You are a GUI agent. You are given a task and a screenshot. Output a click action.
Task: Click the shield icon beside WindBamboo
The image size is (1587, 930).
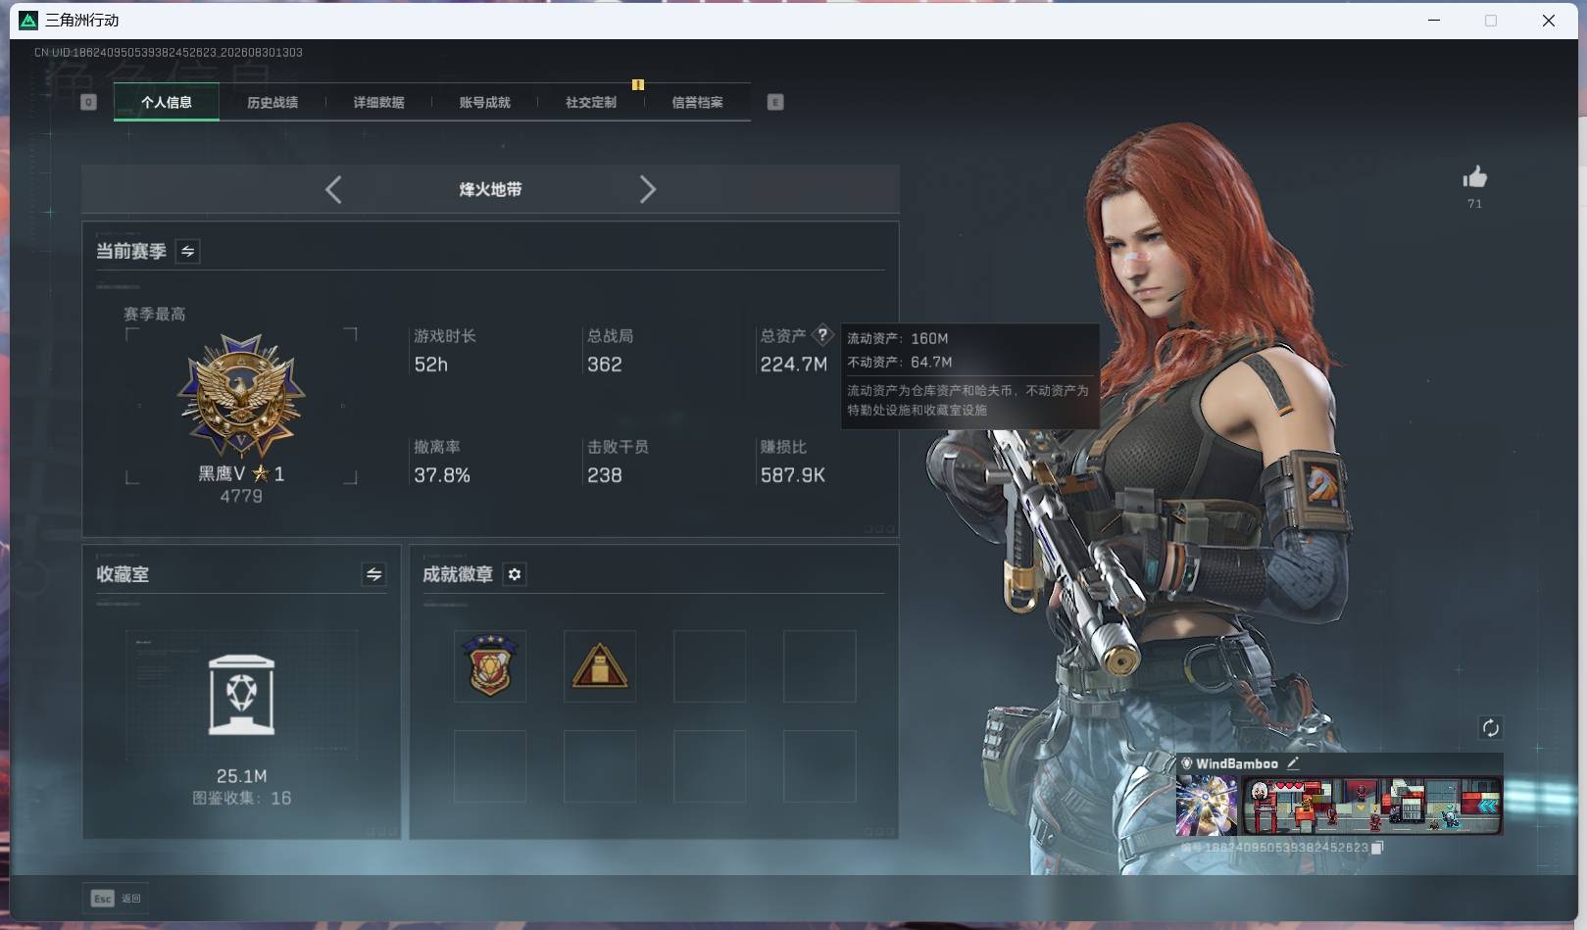click(1186, 763)
